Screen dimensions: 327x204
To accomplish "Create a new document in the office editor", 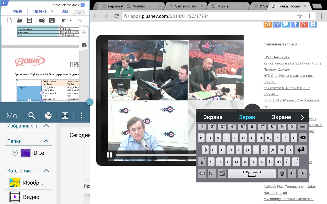I will tap(9, 20).
